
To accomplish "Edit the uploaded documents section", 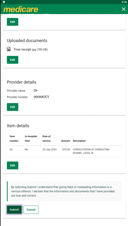I will 12,60.
